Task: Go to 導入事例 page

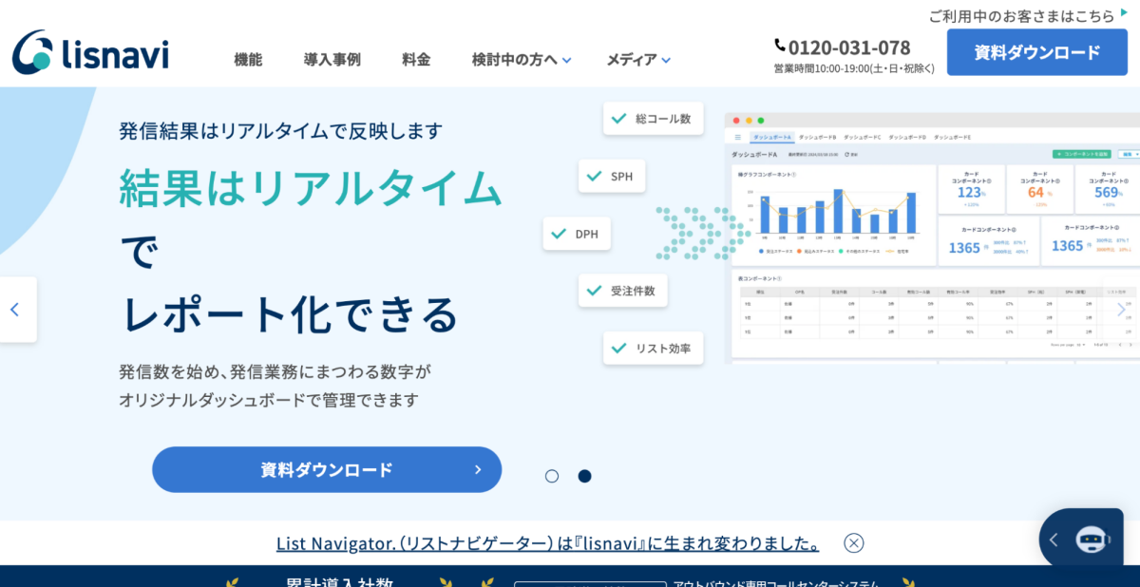Action: (x=332, y=59)
